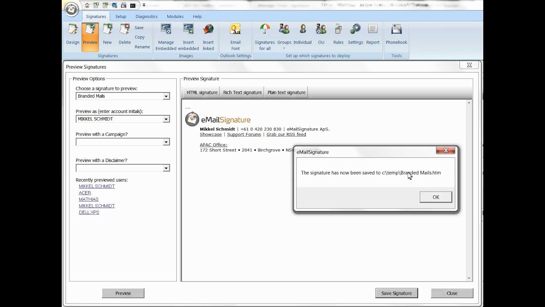
Task: Switch to the Signatures ribbon tab
Action: pos(96,16)
